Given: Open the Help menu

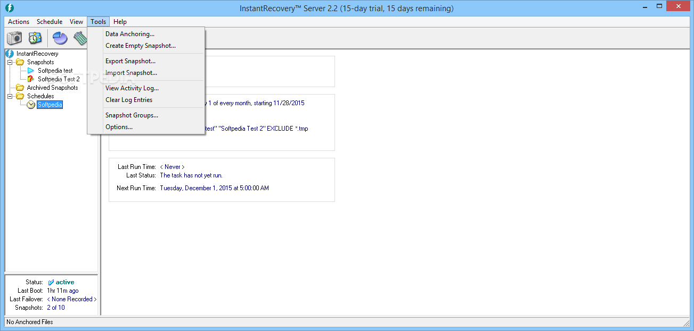Looking at the screenshot, I should click(x=120, y=22).
